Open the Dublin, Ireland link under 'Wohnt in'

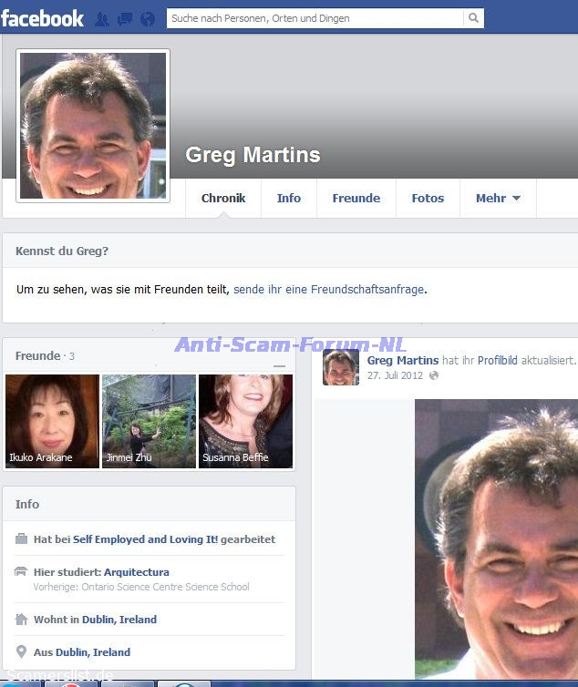[x=119, y=620]
